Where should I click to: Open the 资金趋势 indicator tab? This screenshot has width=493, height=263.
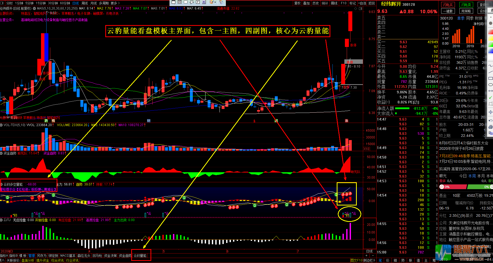pyautogui.click(x=125, y=256)
